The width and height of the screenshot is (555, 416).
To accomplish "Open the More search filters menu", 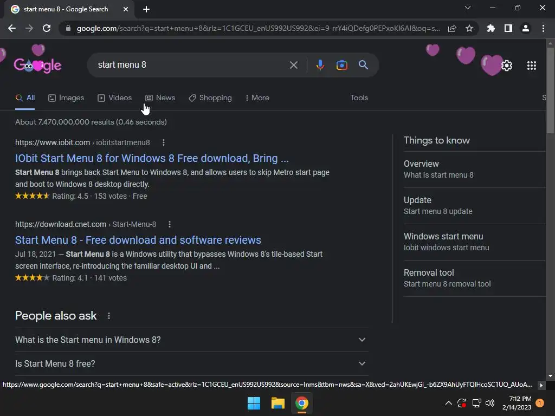I will click(x=257, y=98).
